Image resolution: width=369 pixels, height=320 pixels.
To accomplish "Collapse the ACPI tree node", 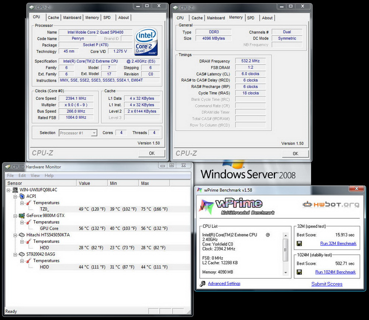I will pos(15,196).
